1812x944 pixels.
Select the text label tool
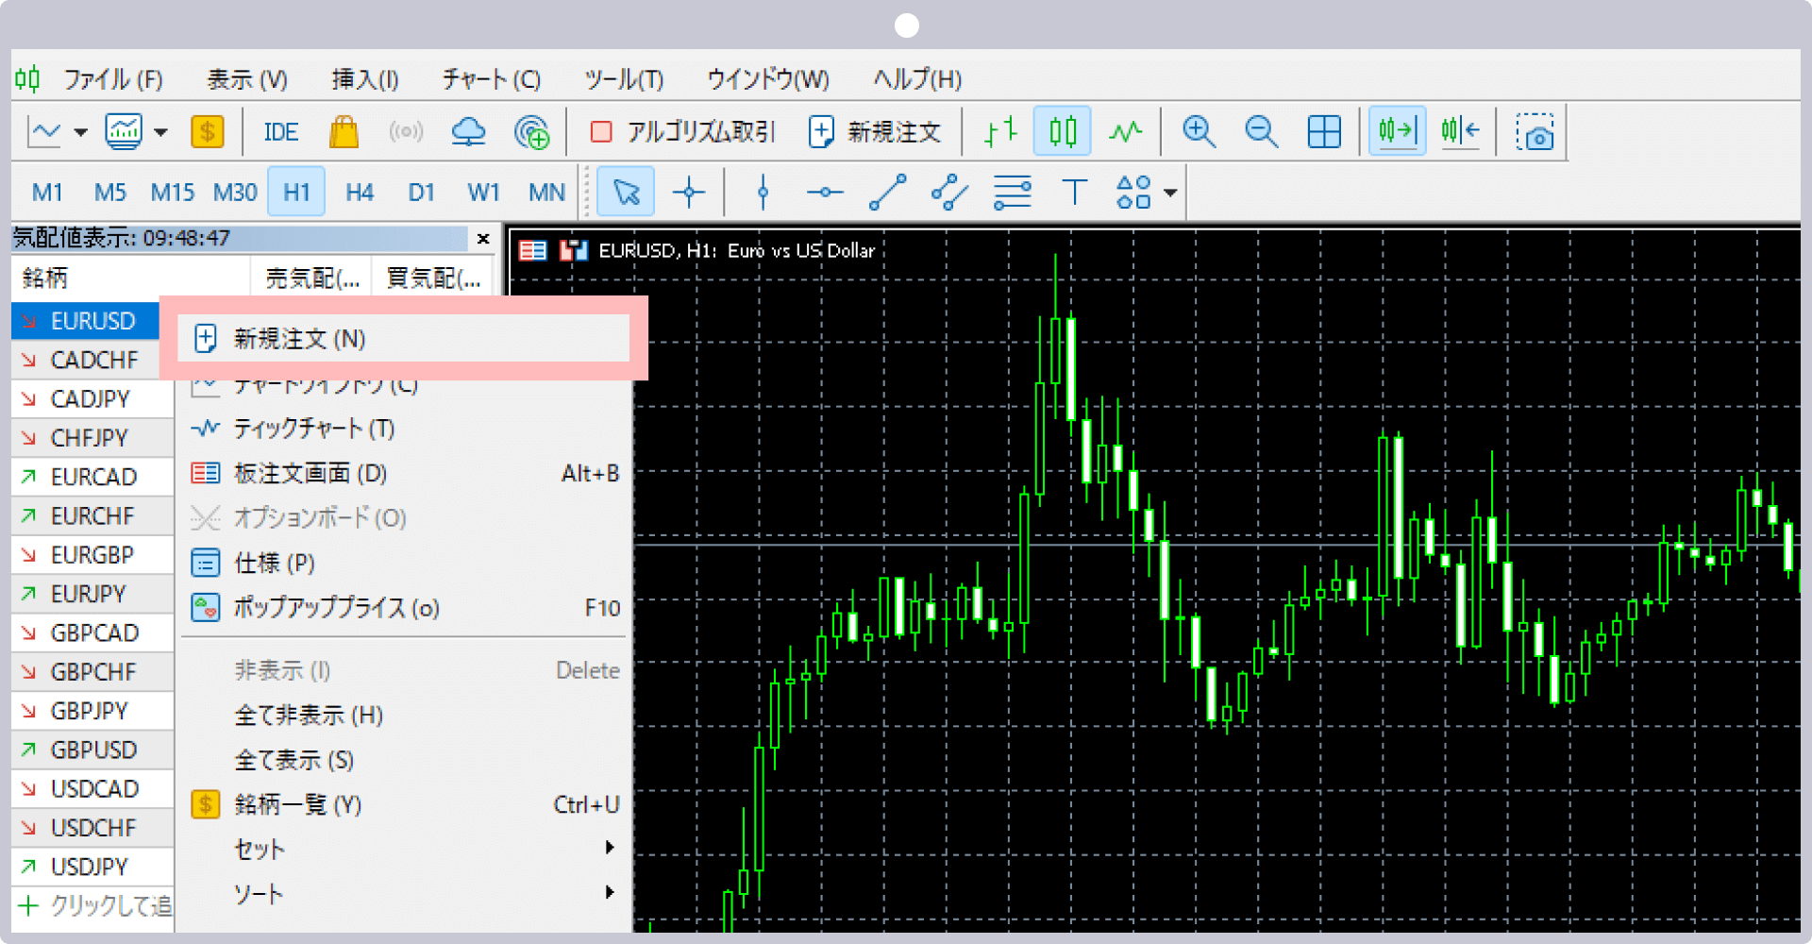(x=1074, y=193)
